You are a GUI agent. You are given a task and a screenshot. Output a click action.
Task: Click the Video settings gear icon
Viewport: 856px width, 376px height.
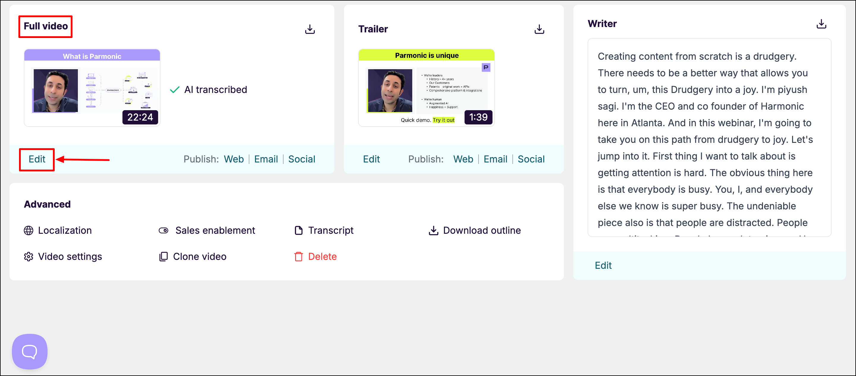coord(29,256)
